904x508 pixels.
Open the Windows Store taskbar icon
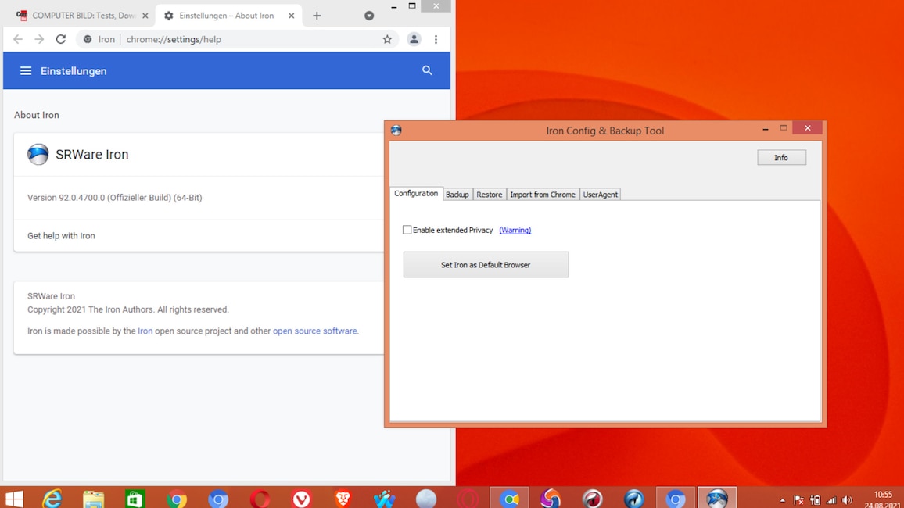[135, 498]
